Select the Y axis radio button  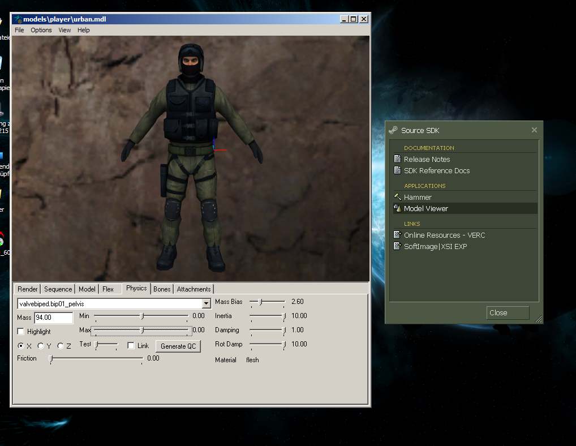click(x=40, y=346)
